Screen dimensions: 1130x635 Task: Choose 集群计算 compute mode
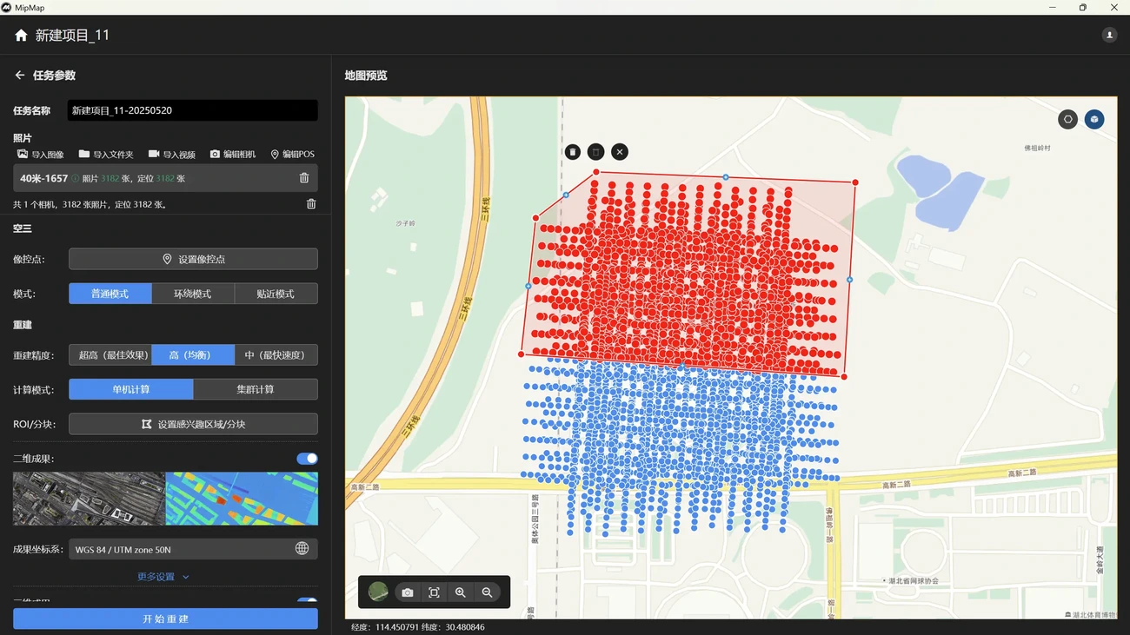click(x=255, y=389)
